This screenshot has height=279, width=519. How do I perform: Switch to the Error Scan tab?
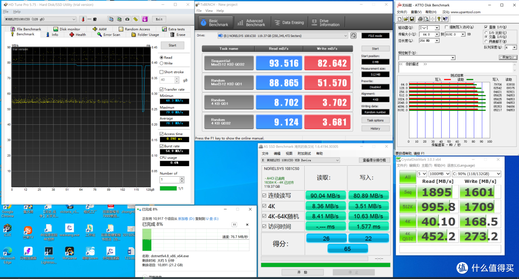click(109, 35)
